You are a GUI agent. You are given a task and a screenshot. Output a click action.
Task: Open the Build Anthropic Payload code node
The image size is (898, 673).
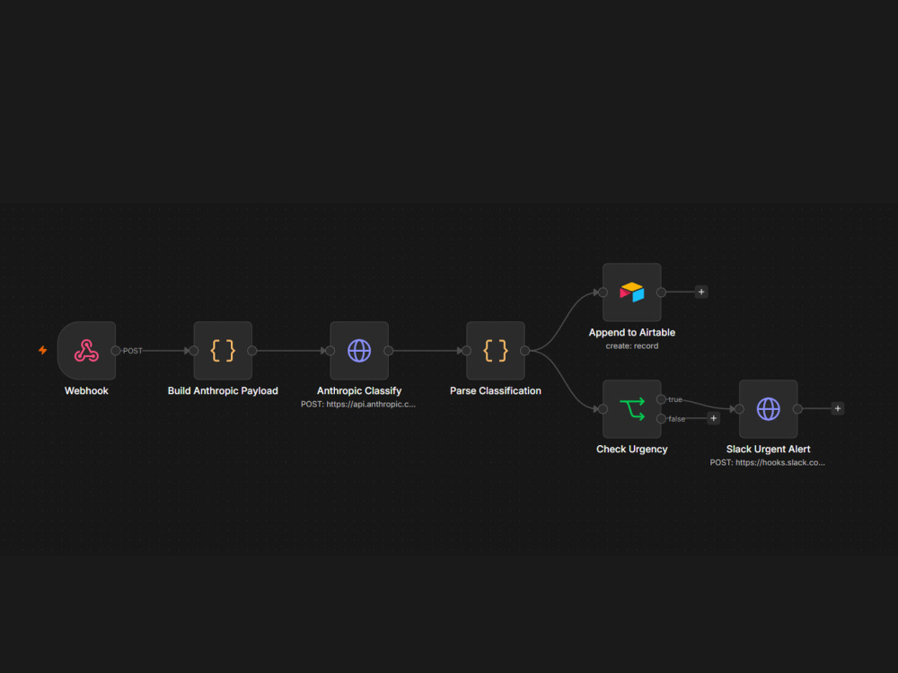(223, 350)
